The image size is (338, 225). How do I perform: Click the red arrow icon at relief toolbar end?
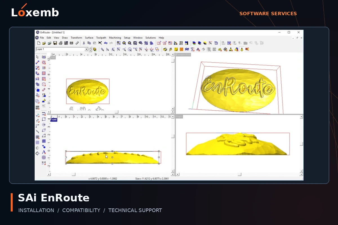pyautogui.click(x=247, y=49)
